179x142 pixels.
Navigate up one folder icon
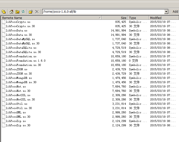(x=17, y=12)
